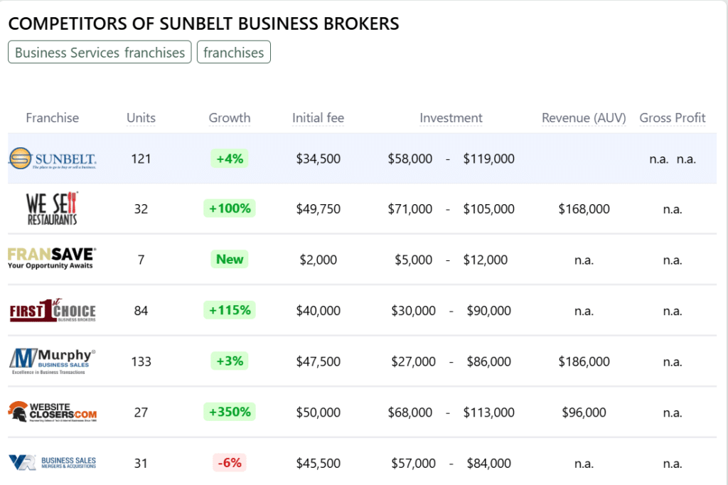Click the $86,000 maximum investment
Screen dimensions: 728x485
[x=489, y=361]
